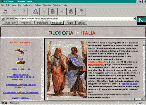Open the Opere Filosofiche link
Image resolution: width=146 pixels, height=105 pixels.
click(x=21, y=69)
